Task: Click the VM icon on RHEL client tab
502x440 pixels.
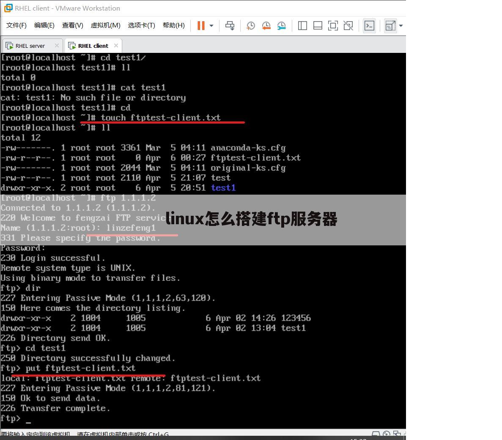Action: tap(72, 46)
